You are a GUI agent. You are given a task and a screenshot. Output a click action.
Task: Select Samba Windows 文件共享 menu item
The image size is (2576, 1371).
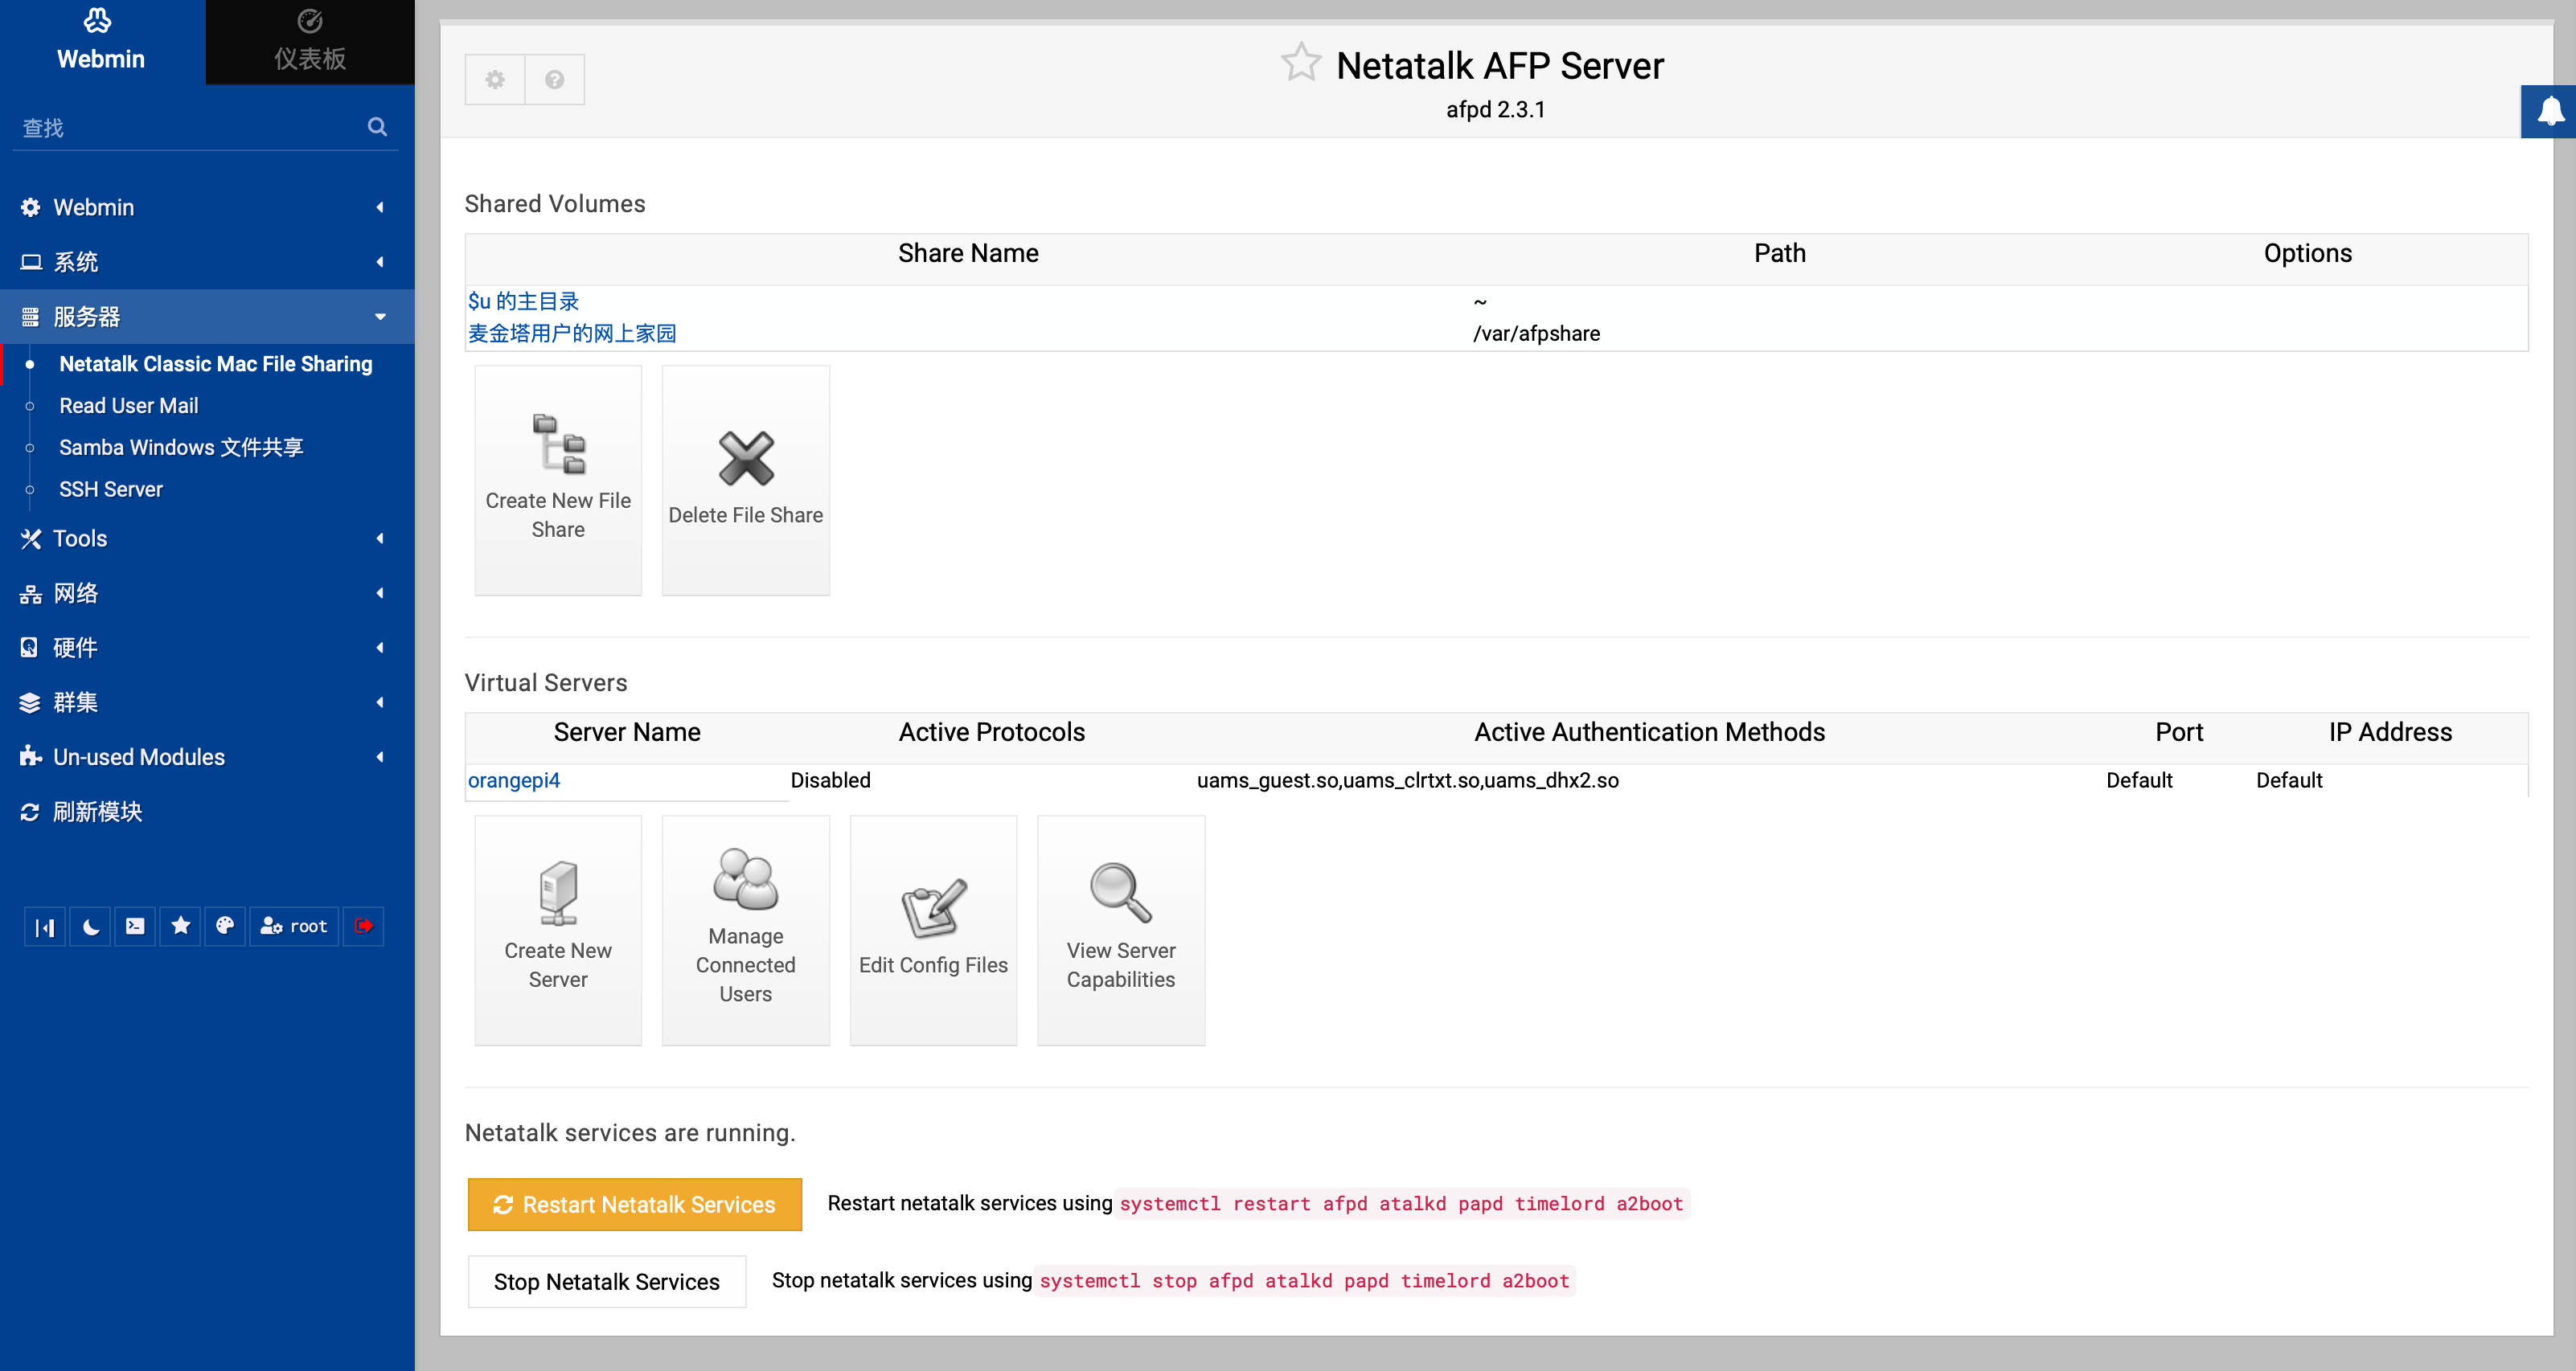181,447
